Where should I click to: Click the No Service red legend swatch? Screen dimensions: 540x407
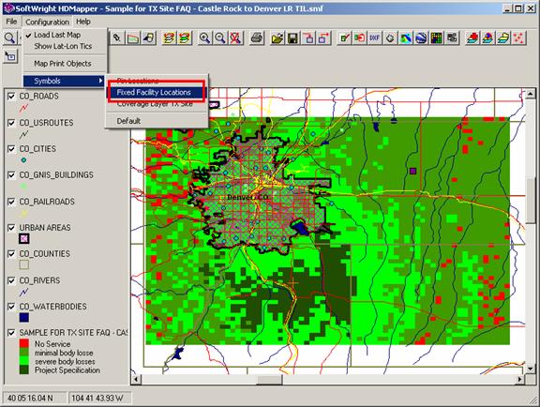click(x=24, y=343)
